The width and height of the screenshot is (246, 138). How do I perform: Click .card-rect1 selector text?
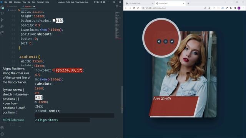pyautogui.click(x=28, y=57)
